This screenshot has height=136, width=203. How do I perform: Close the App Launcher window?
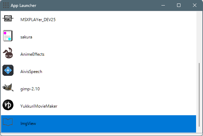point(195,5)
